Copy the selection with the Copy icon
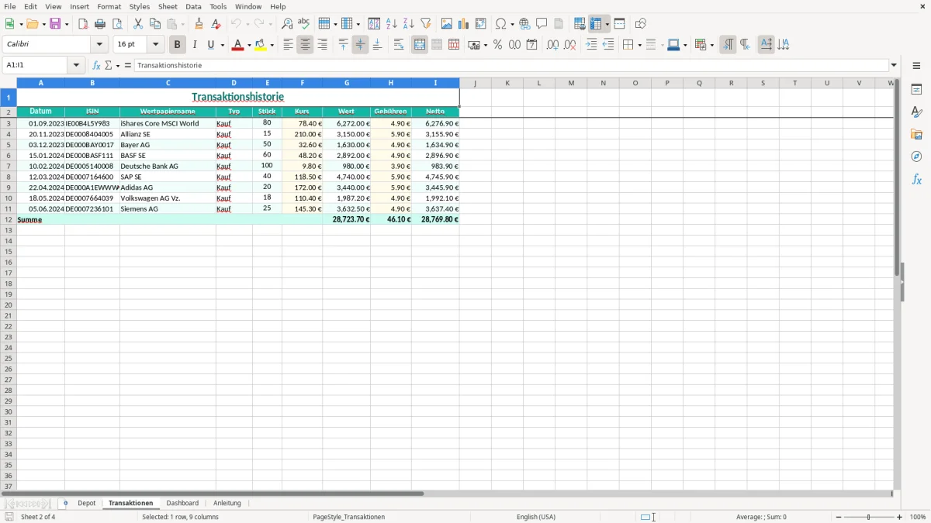 click(155, 24)
